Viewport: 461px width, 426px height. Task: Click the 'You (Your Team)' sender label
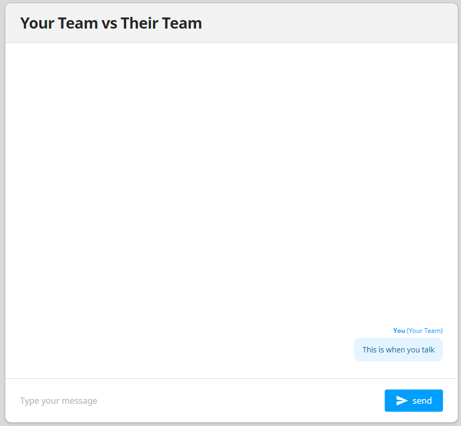point(418,331)
